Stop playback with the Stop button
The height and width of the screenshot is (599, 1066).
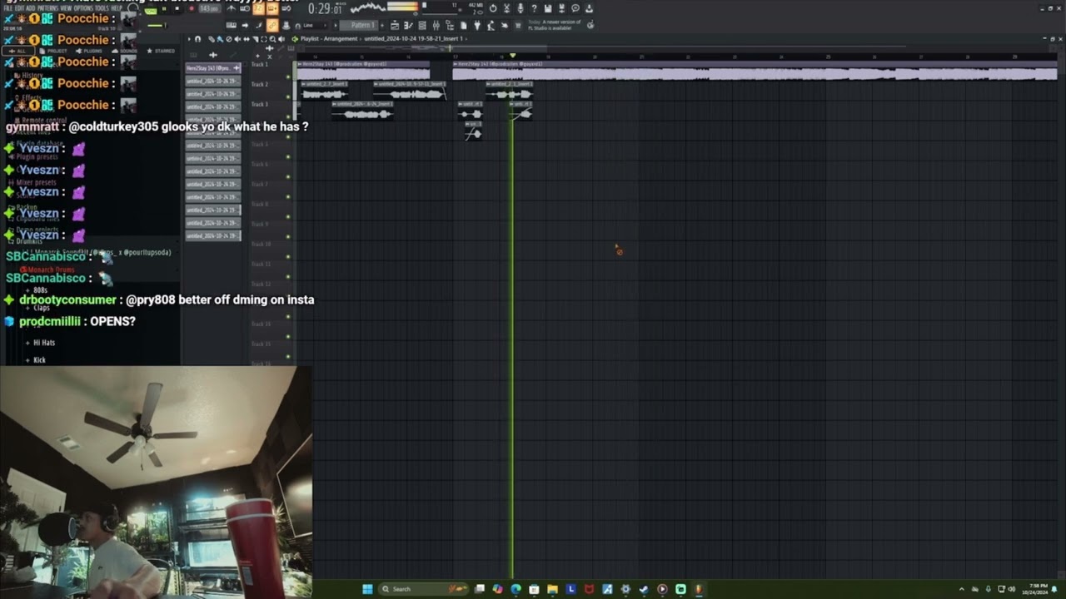pyautogui.click(x=177, y=8)
